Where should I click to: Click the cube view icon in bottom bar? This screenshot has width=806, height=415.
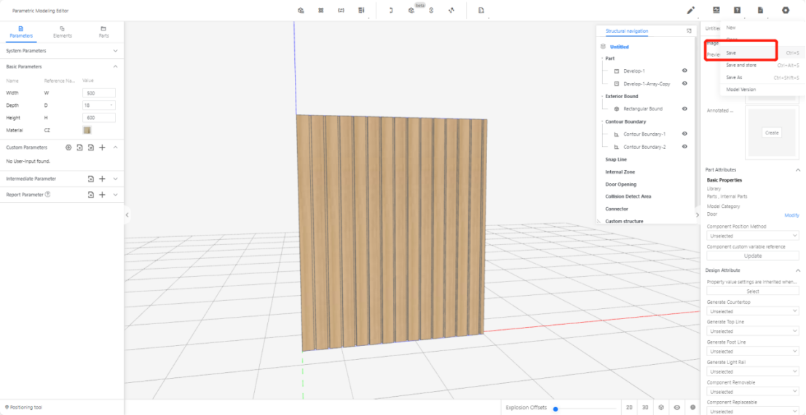(661, 408)
